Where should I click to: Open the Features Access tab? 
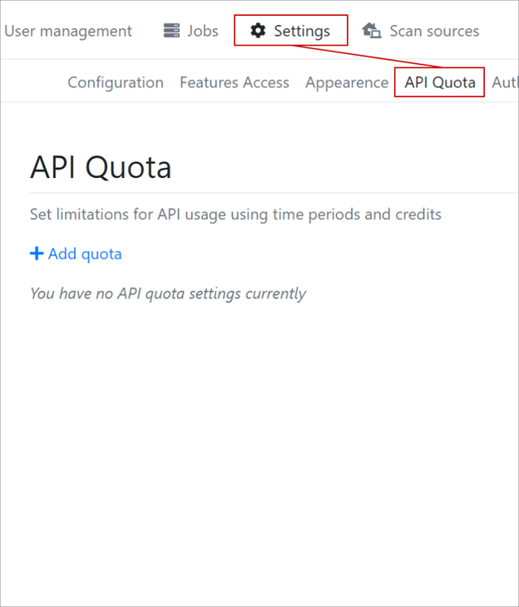[235, 82]
